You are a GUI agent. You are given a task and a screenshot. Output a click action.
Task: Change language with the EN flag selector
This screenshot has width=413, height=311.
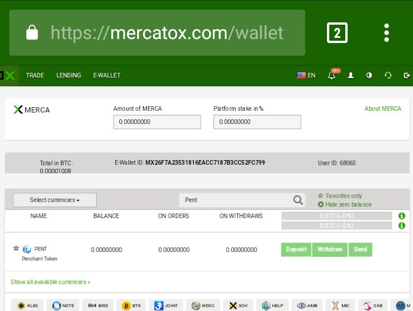[306, 75]
